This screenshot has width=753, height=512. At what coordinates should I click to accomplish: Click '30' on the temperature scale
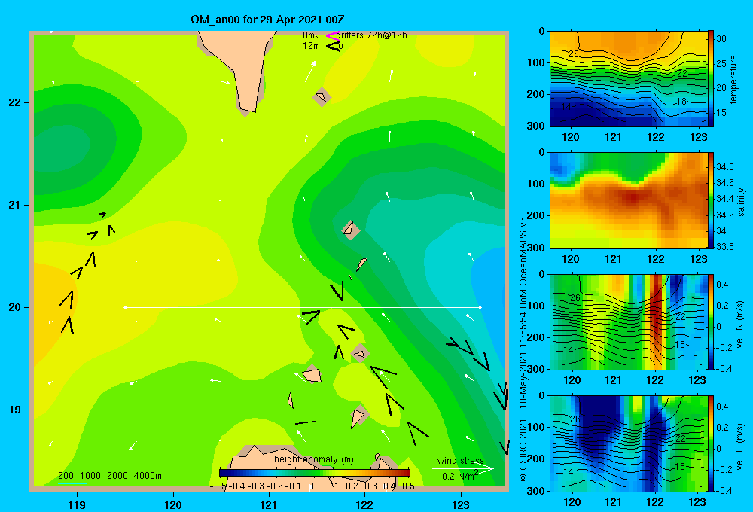[x=721, y=39]
